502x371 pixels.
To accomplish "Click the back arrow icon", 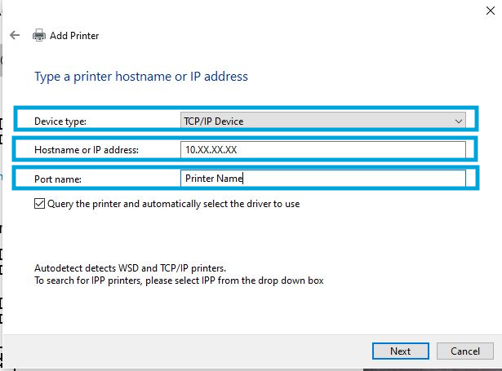I will coord(15,36).
